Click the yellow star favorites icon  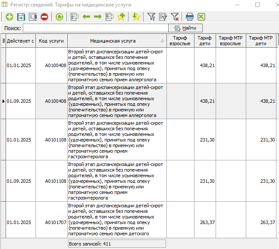pos(136,17)
